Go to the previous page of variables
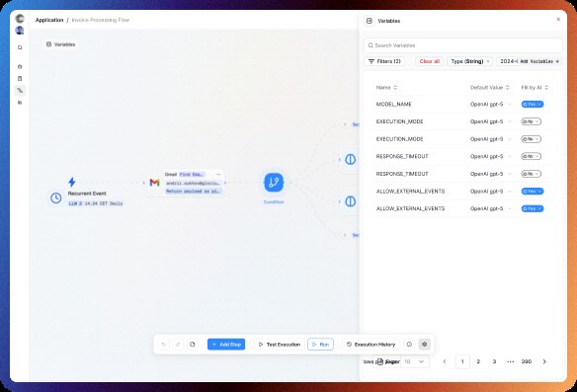 coord(445,361)
